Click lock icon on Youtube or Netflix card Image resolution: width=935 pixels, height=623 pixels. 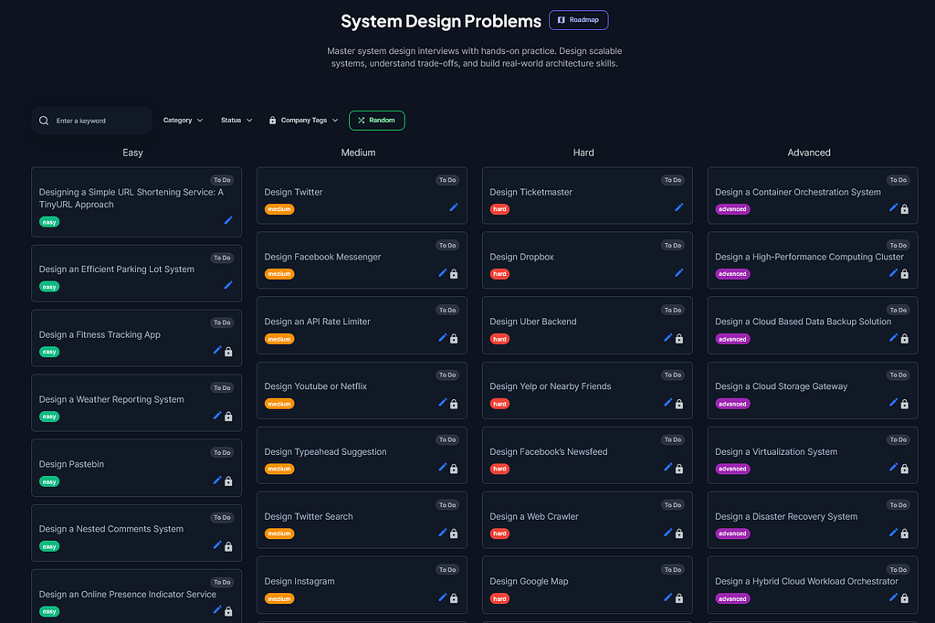[454, 404]
